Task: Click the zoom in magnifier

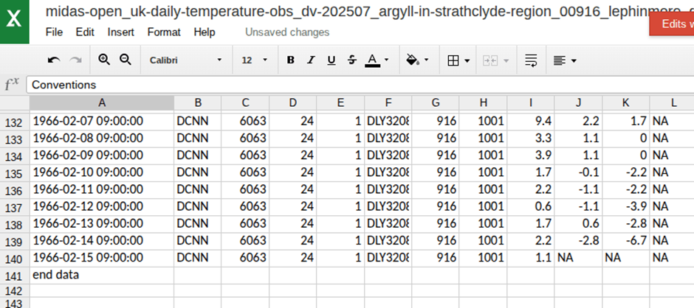Action: pos(104,60)
